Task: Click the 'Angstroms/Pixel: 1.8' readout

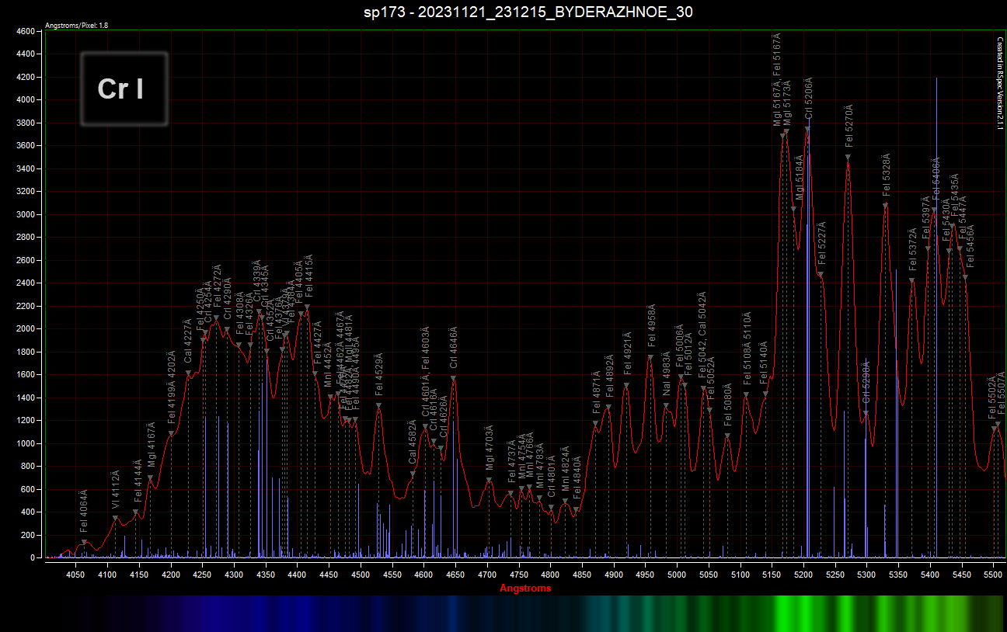Action: click(x=77, y=26)
